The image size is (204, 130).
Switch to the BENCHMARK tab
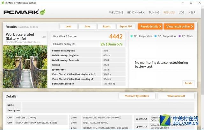[136, 12]
